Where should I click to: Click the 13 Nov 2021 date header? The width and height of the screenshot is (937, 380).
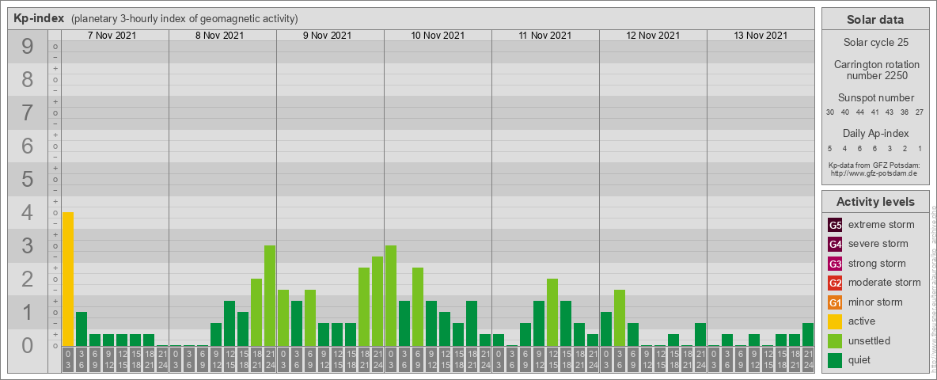pos(760,36)
